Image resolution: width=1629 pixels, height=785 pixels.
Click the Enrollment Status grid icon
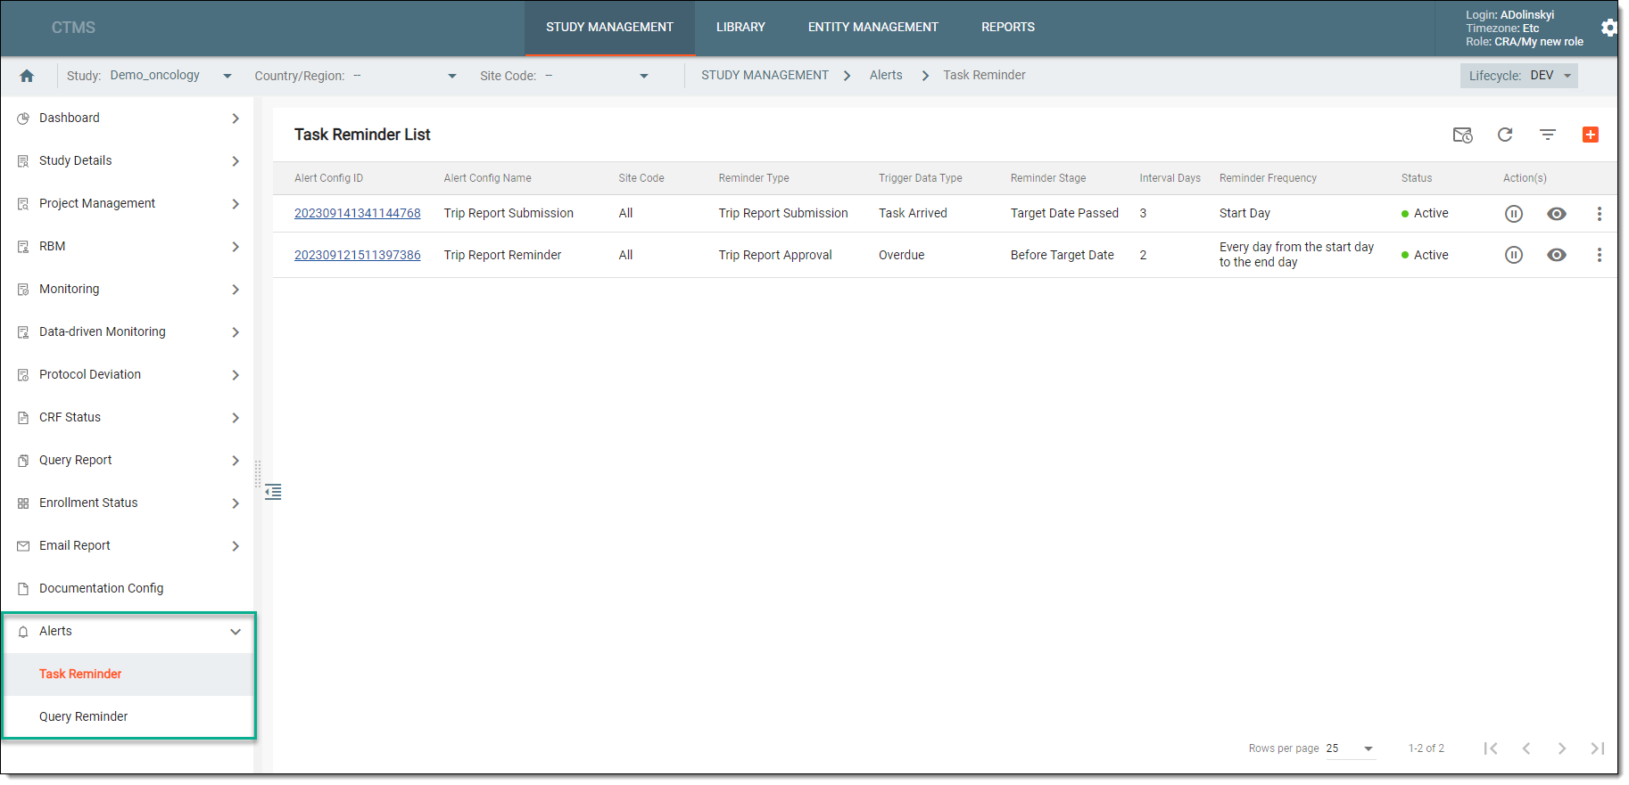tap(23, 503)
